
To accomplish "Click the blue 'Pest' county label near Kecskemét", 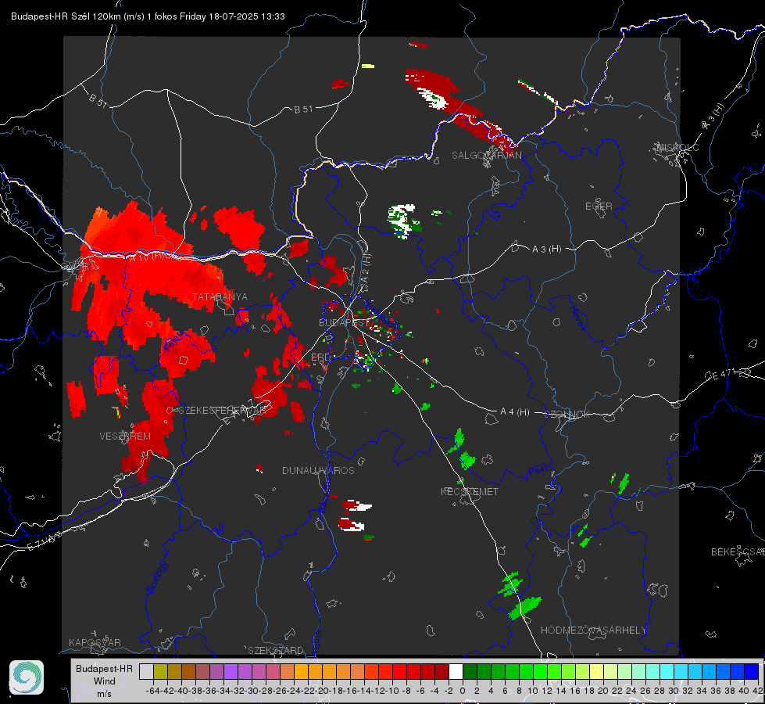I will click(538, 471).
